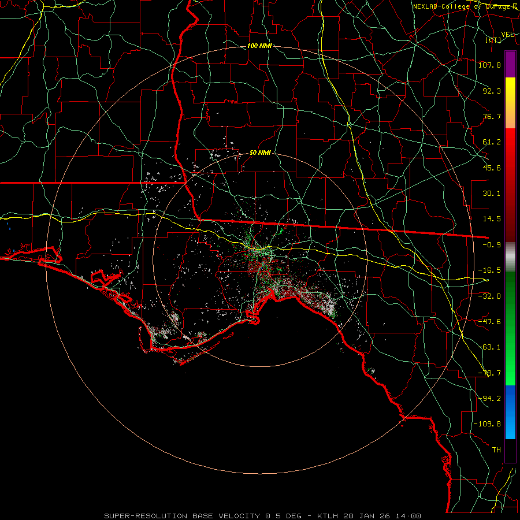Click the -32.0 velocity scale value
This screenshot has width=520, height=520.
pos(489,296)
